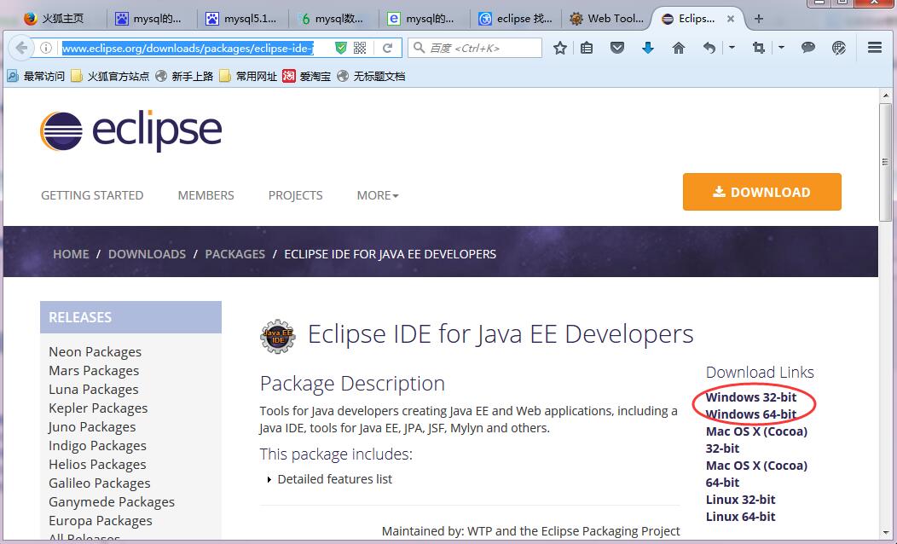Click the Windows 64-bit download link
Image resolution: width=897 pixels, height=544 pixels.
click(751, 414)
